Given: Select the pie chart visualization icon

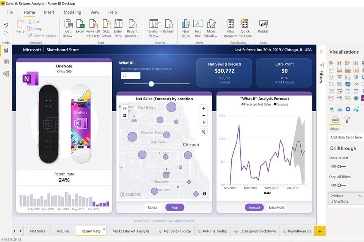Looking at the screenshot, I should tap(355, 77).
